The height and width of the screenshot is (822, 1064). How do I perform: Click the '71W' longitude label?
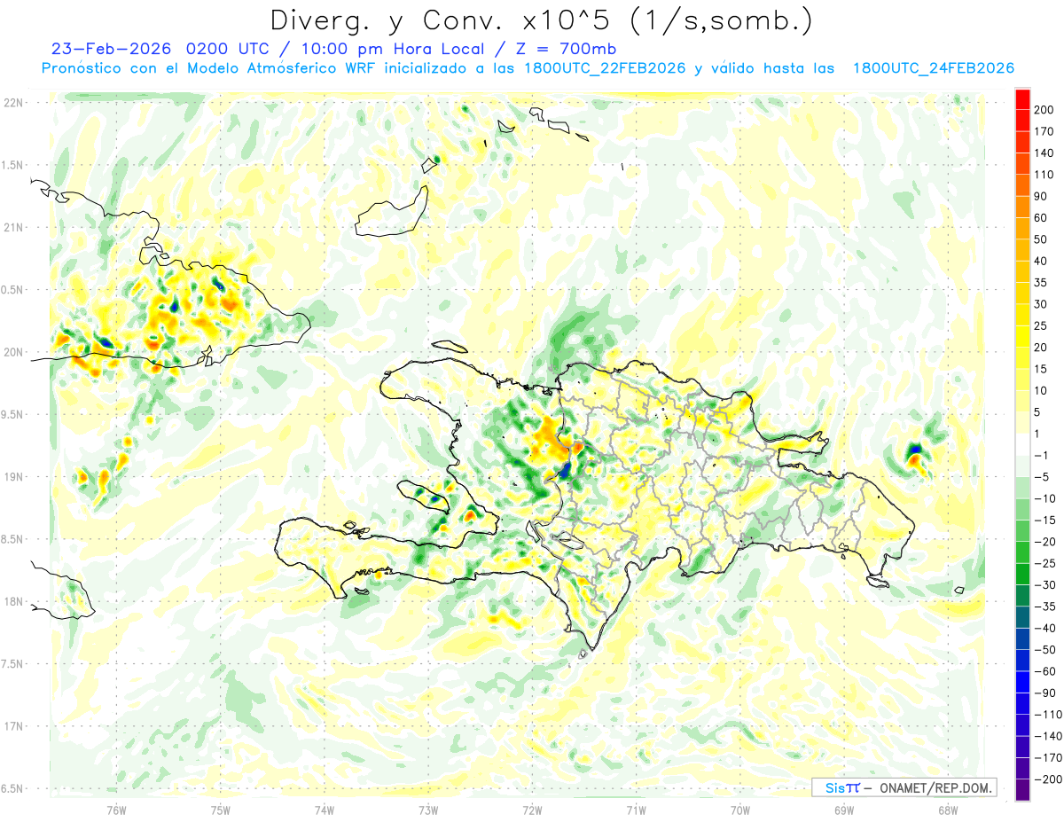tap(636, 810)
